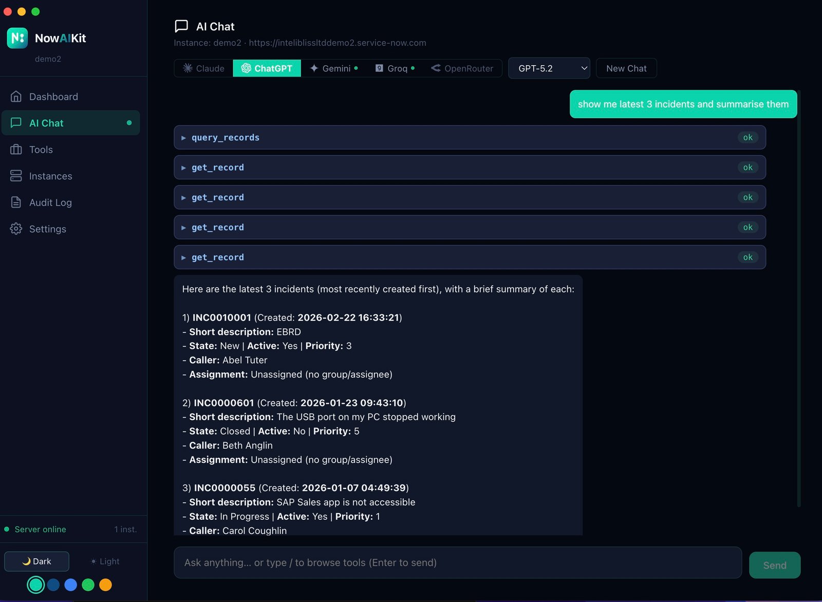Viewport: 822px width, 602px height.
Task: Switch theme to Light mode
Action: click(x=104, y=561)
